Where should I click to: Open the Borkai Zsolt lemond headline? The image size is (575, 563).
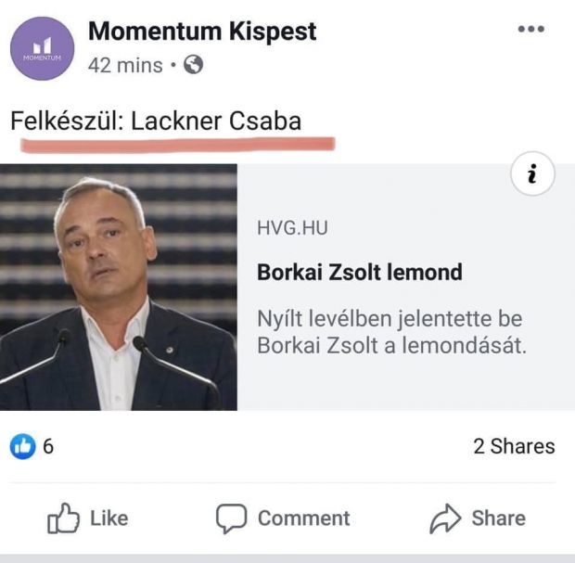360,272
